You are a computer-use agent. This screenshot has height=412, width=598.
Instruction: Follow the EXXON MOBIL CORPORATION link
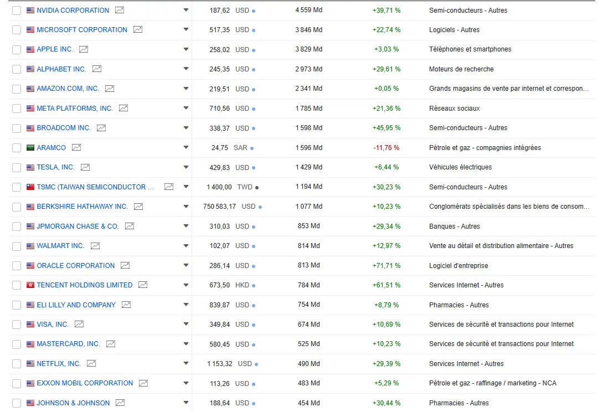click(x=85, y=383)
